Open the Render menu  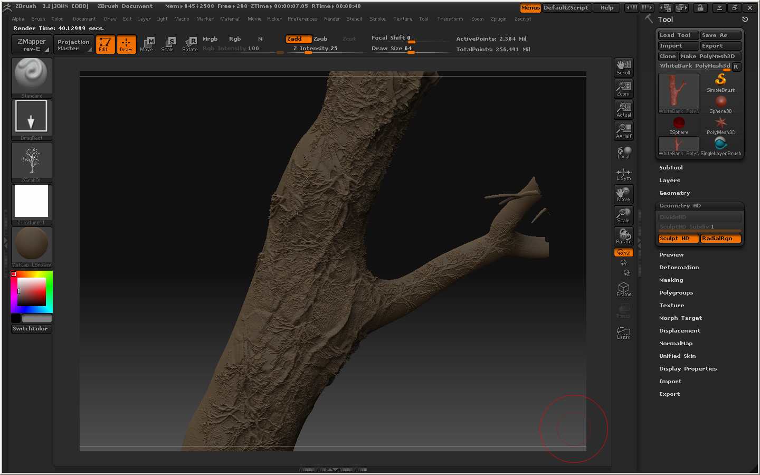click(x=332, y=19)
